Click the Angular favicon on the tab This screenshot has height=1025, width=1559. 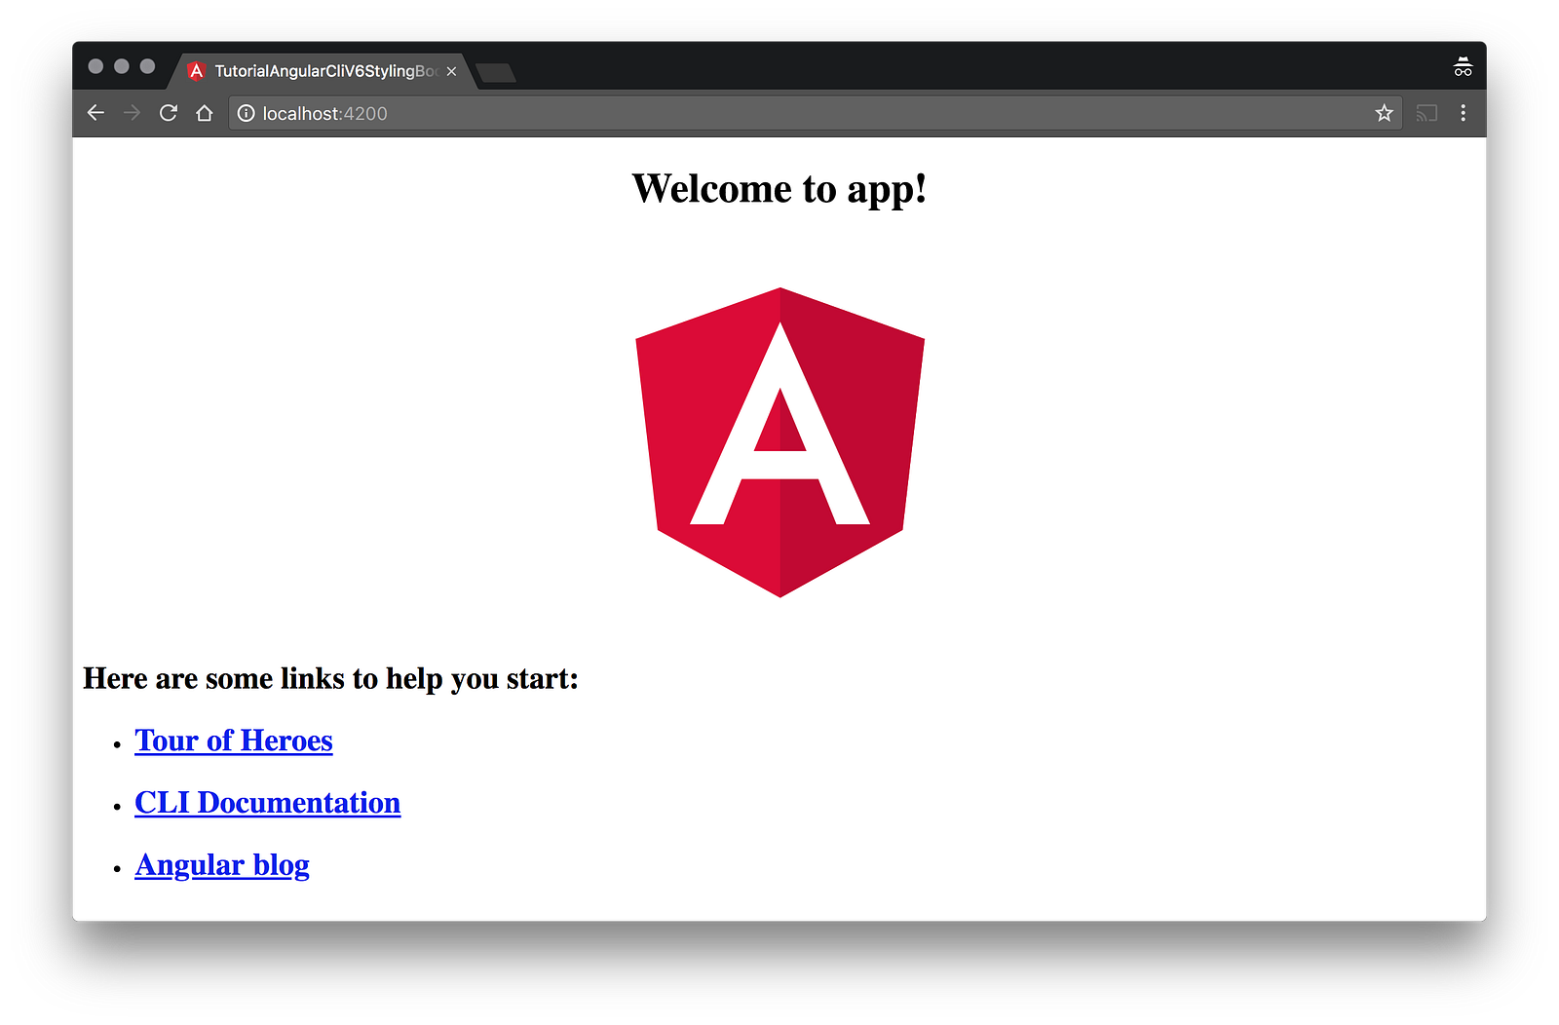[x=196, y=71]
